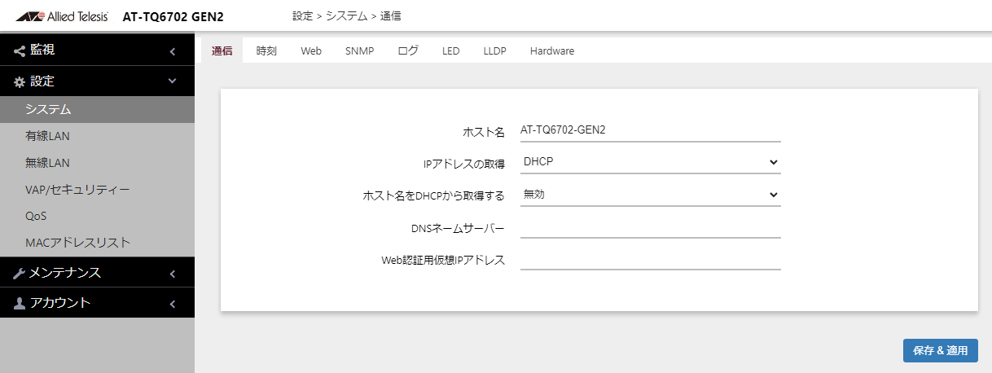
Task: Click the ホスト名 text field
Action: 650,130
